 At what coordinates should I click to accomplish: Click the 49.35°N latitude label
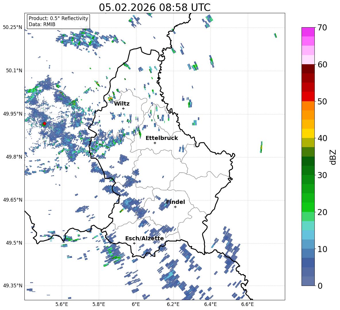coord(13,286)
